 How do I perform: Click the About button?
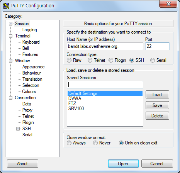[22, 164]
